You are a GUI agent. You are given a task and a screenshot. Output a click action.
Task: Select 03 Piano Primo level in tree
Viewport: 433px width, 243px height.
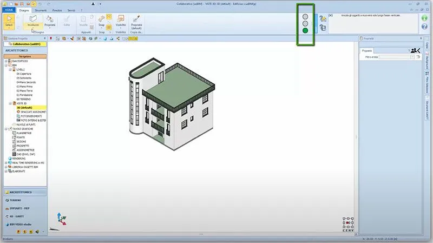click(25, 86)
